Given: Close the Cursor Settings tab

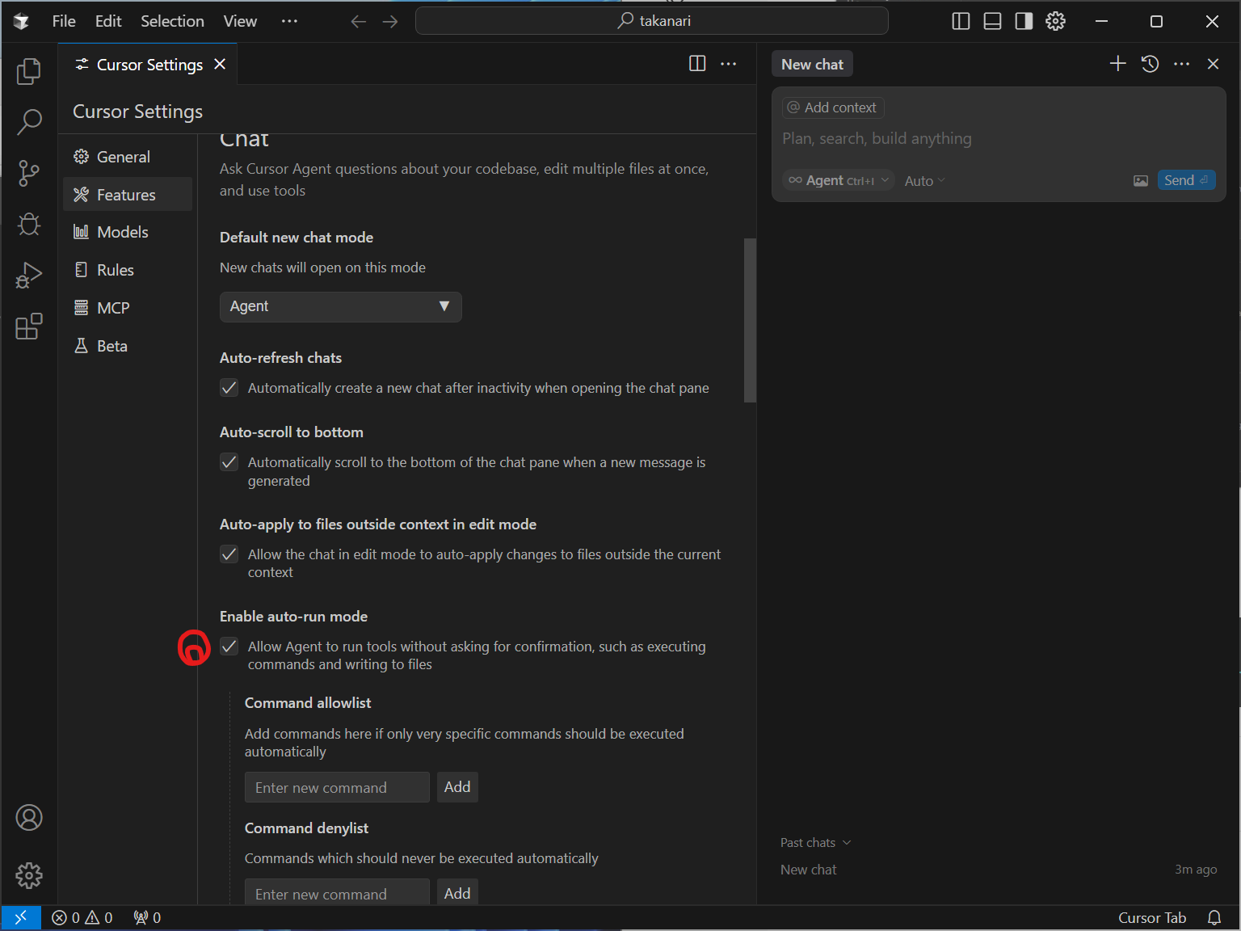Looking at the screenshot, I should [220, 64].
